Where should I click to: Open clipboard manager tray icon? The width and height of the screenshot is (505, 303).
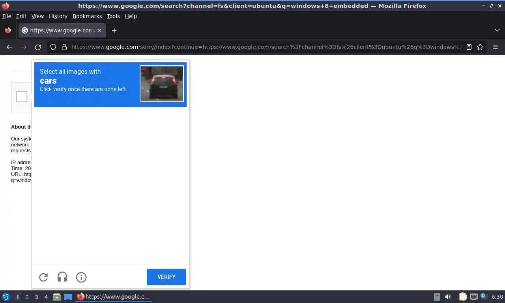[463, 297]
